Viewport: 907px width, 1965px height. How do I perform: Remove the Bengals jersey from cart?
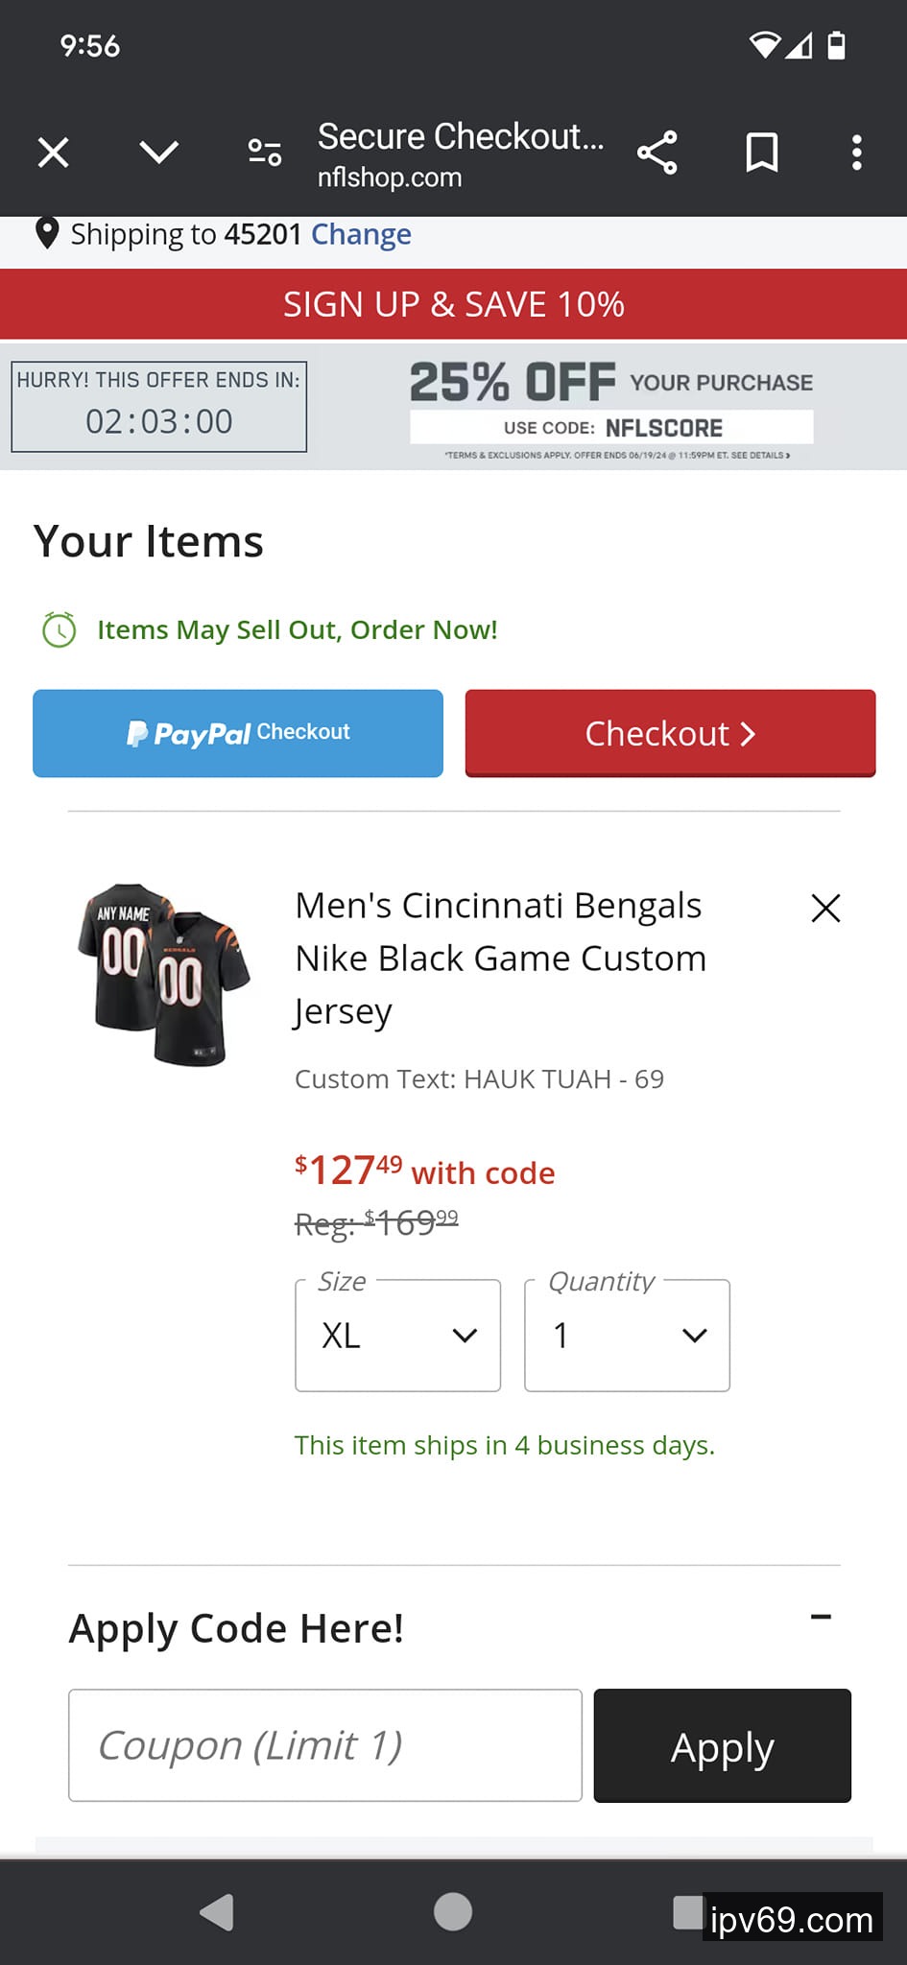coord(825,908)
